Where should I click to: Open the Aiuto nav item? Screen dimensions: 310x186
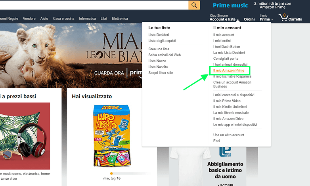pos(44,19)
